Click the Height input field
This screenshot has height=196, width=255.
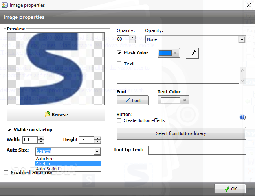point(87,140)
